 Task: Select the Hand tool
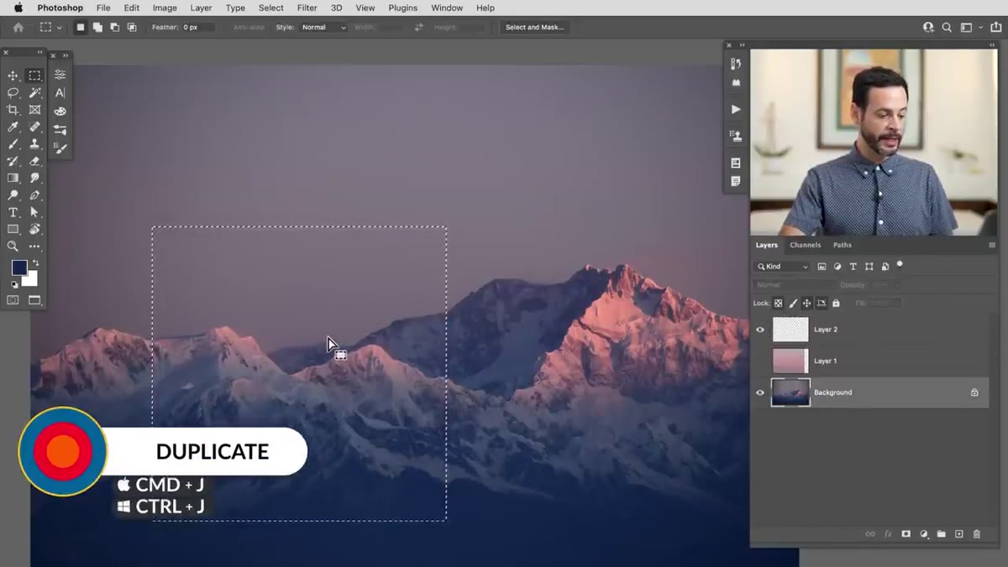click(x=34, y=229)
